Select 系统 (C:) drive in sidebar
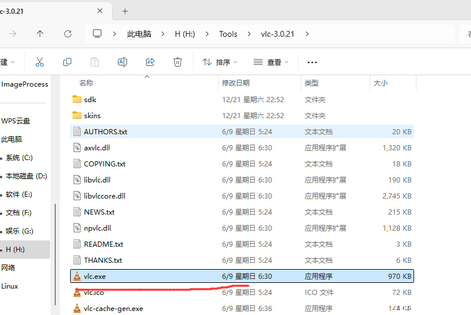471x315 pixels. (19, 158)
